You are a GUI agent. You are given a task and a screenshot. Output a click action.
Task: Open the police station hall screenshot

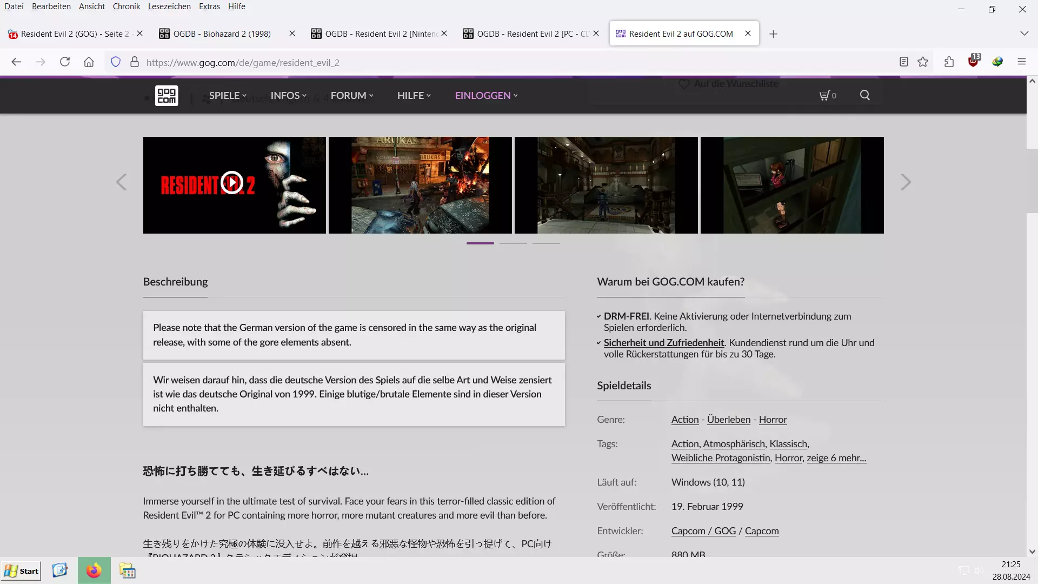(x=606, y=185)
